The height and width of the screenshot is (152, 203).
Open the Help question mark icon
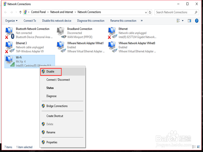click(x=196, y=21)
